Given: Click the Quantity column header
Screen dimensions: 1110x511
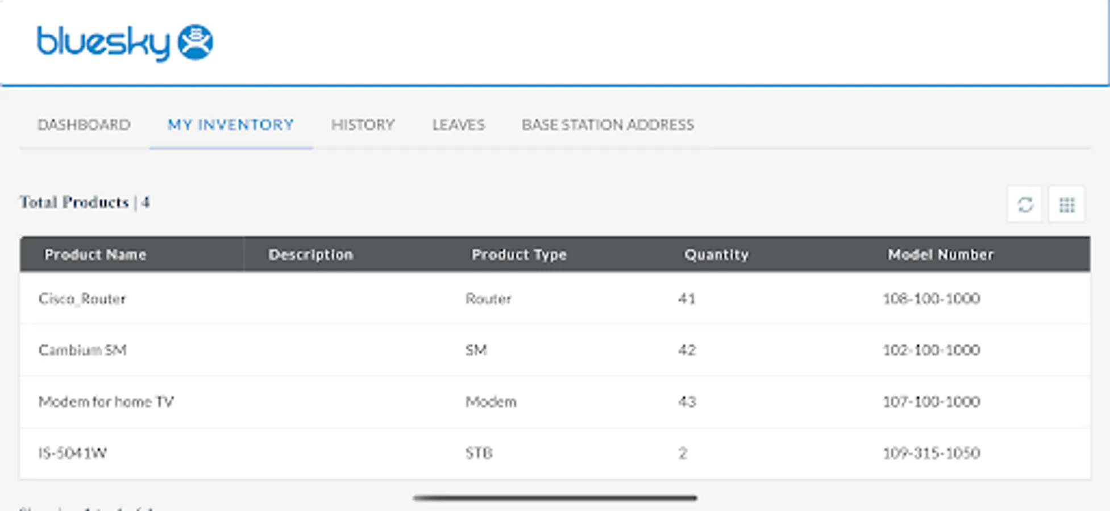Looking at the screenshot, I should pyautogui.click(x=716, y=255).
